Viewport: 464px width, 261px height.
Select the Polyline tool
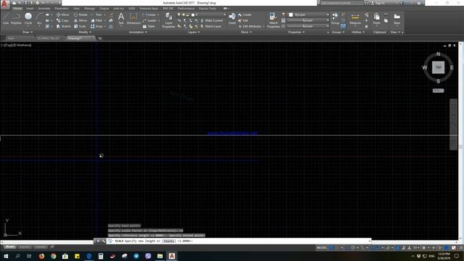pyautogui.click(x=16, y=18)
